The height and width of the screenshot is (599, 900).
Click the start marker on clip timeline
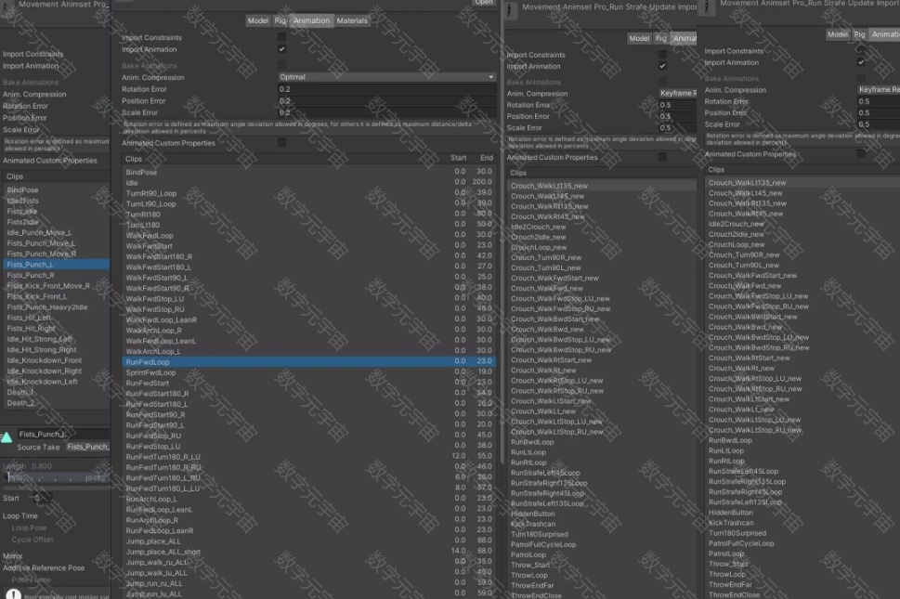(7, 477)
